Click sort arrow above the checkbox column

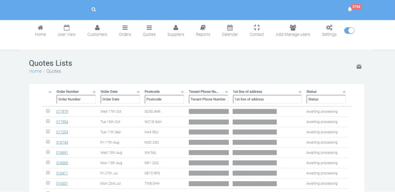pos(50,92)
